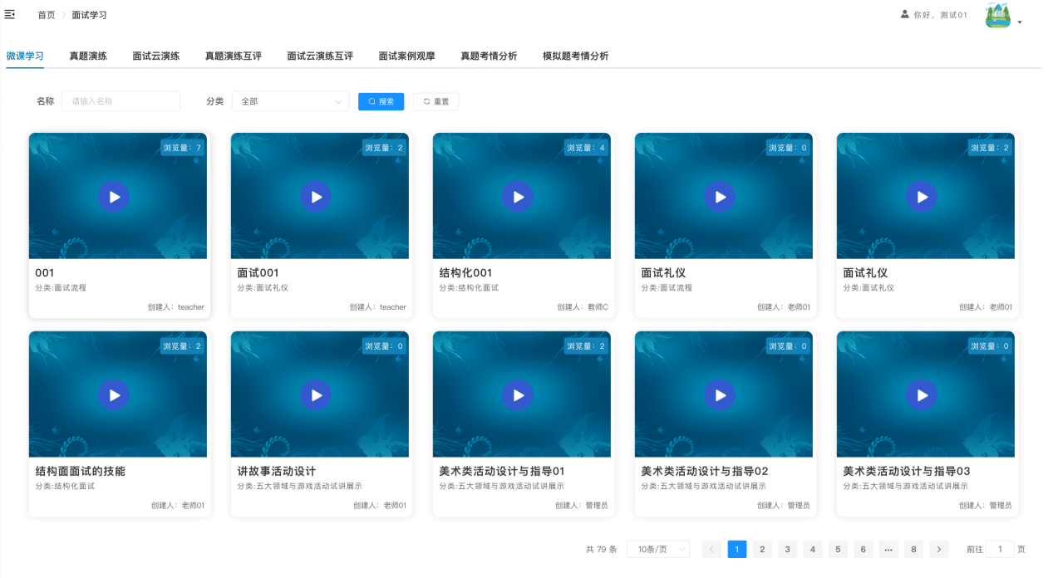This screenshot has height=578, width=1053.
Task: Collapse the sidebar menu hamburger icon
Action: 10,15
